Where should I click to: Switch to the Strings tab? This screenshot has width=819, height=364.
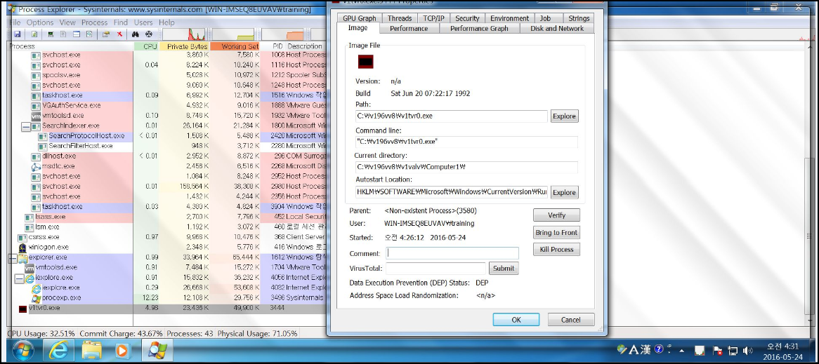point(579,18)
